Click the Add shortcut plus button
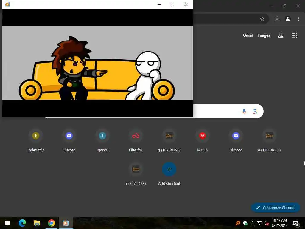 (x=169, y=169)
